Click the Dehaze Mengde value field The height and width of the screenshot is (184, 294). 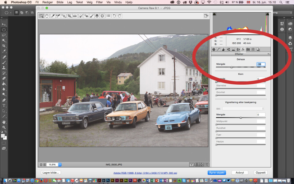261,64
